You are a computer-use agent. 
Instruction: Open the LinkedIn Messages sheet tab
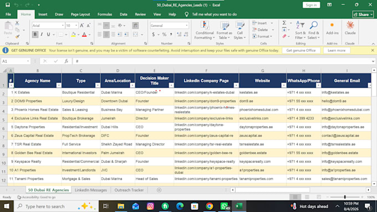pyautogui.click(x=90, y=190)
